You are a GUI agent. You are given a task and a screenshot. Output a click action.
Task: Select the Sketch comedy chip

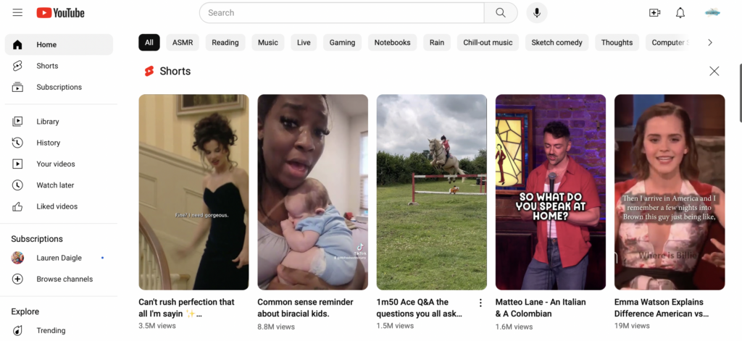point(557,43)
